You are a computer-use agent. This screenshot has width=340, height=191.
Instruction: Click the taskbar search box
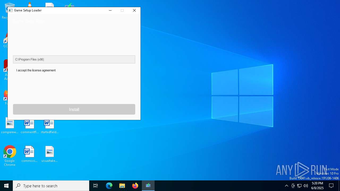51,186
